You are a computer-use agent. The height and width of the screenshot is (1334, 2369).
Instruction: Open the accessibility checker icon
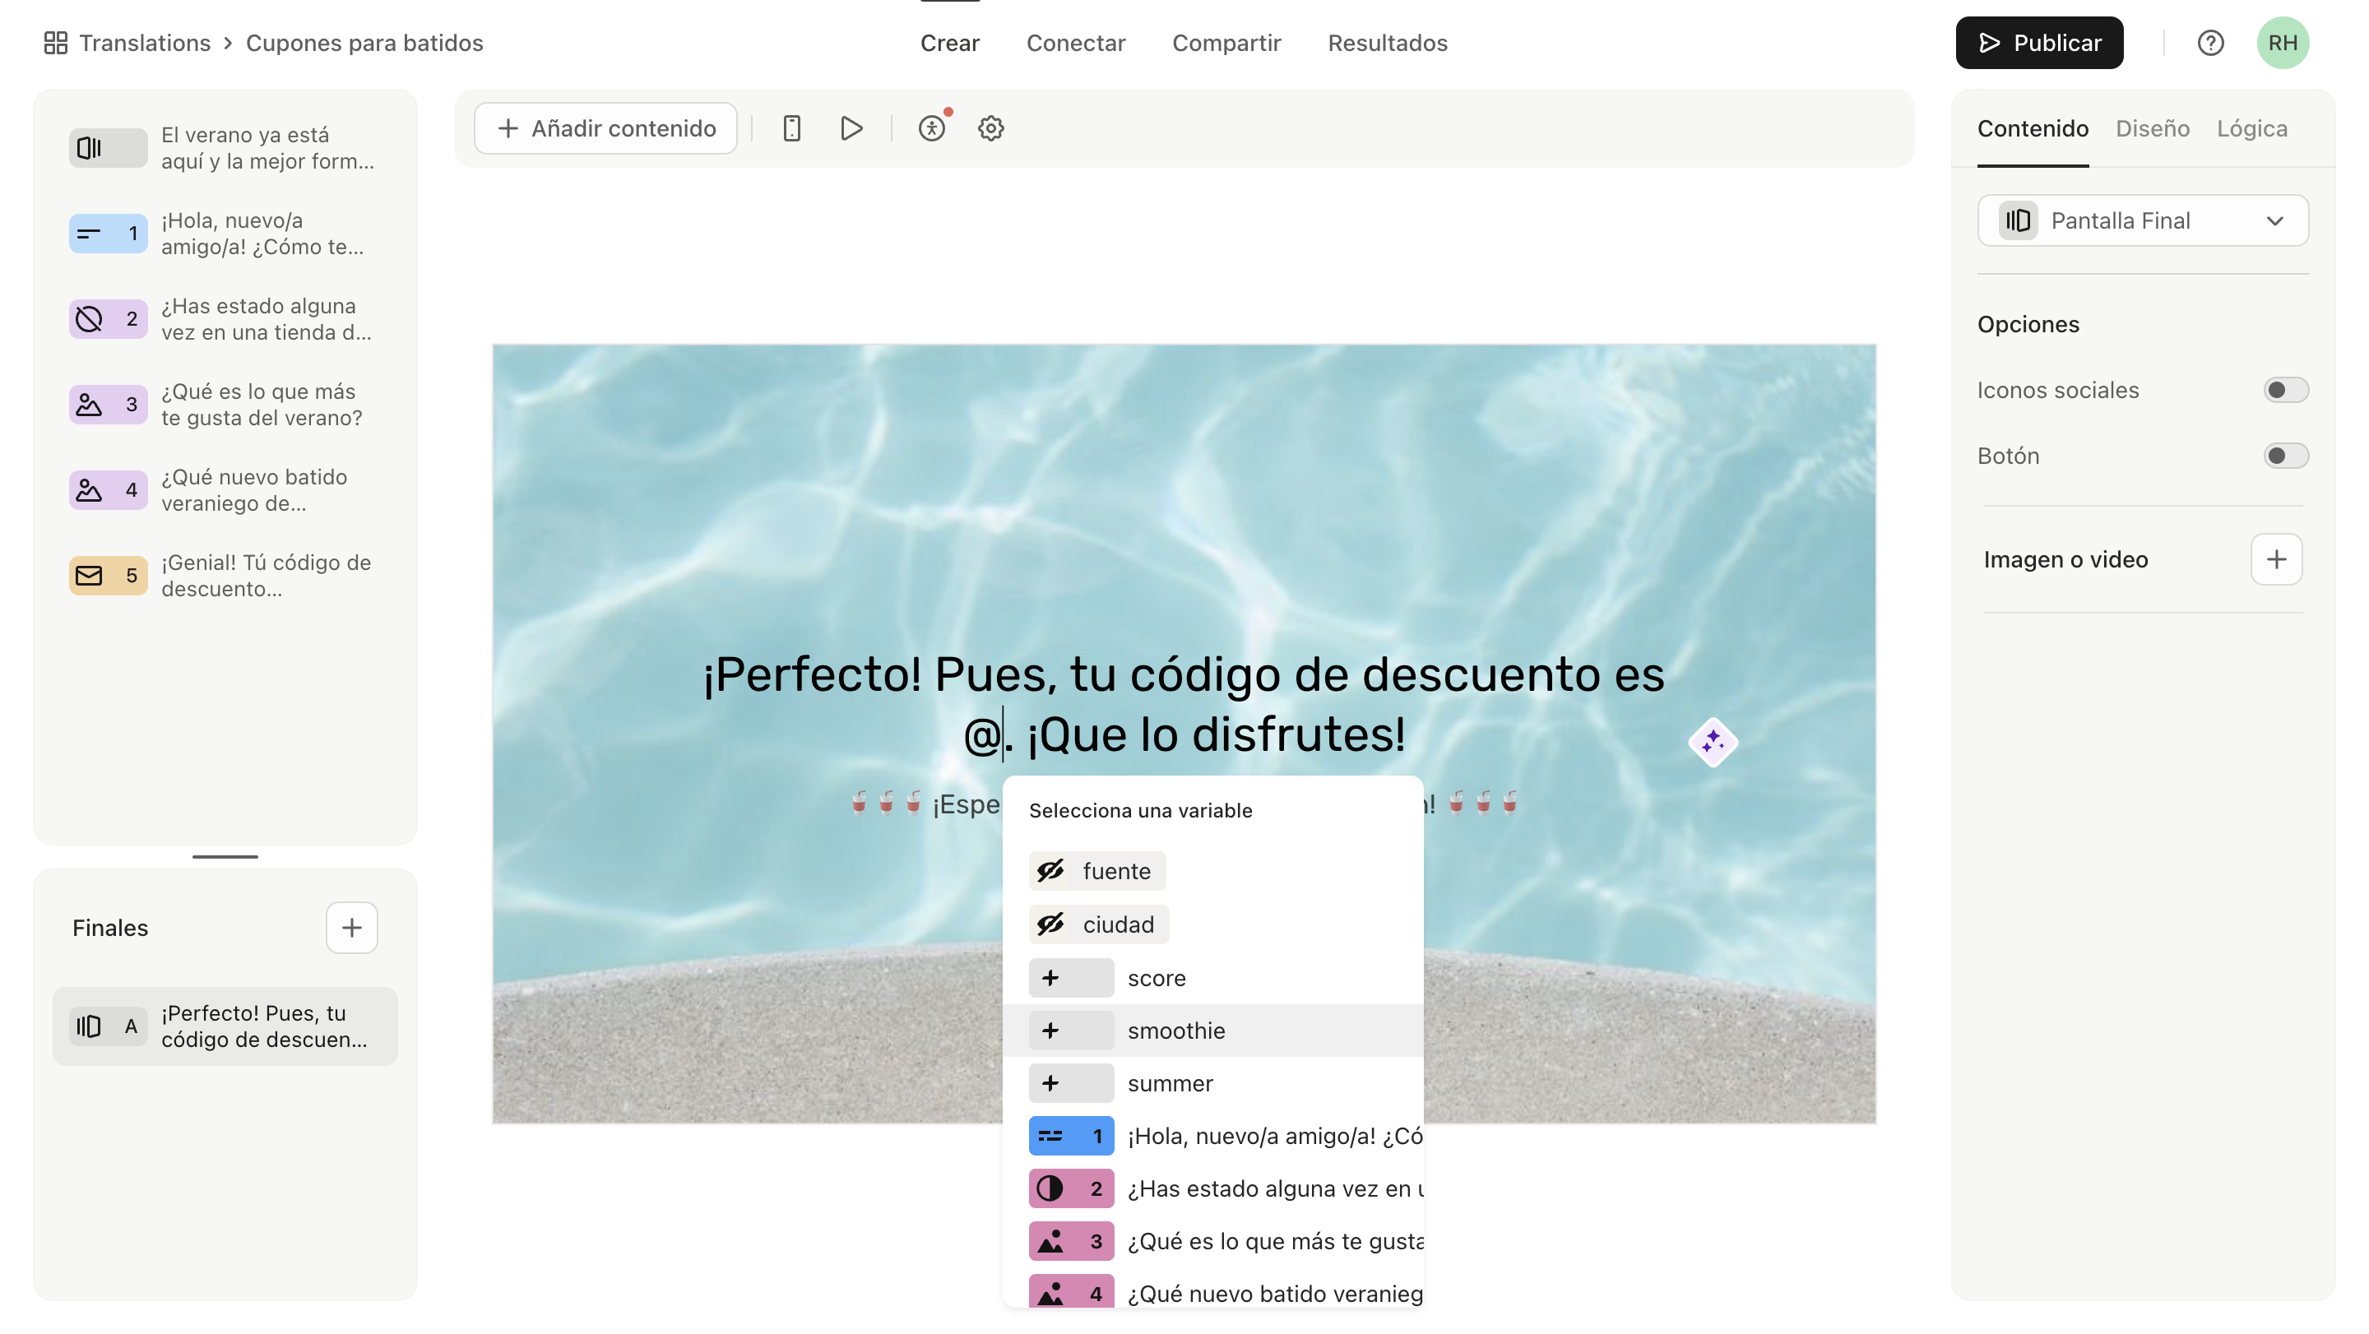tap(932, 128)
